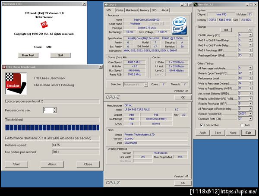The height and width of the screenshot is (196, 259).
Task: Click the ChessBase logo in Fritz Chess Benchmark
Action: click(x=16, y=84)
